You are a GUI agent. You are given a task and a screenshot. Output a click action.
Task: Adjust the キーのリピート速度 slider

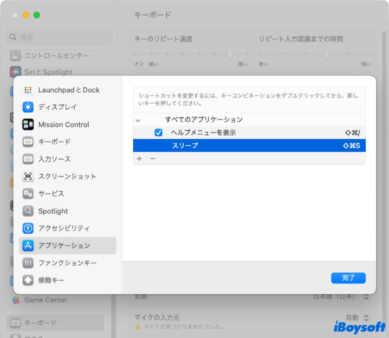point(230,54)
